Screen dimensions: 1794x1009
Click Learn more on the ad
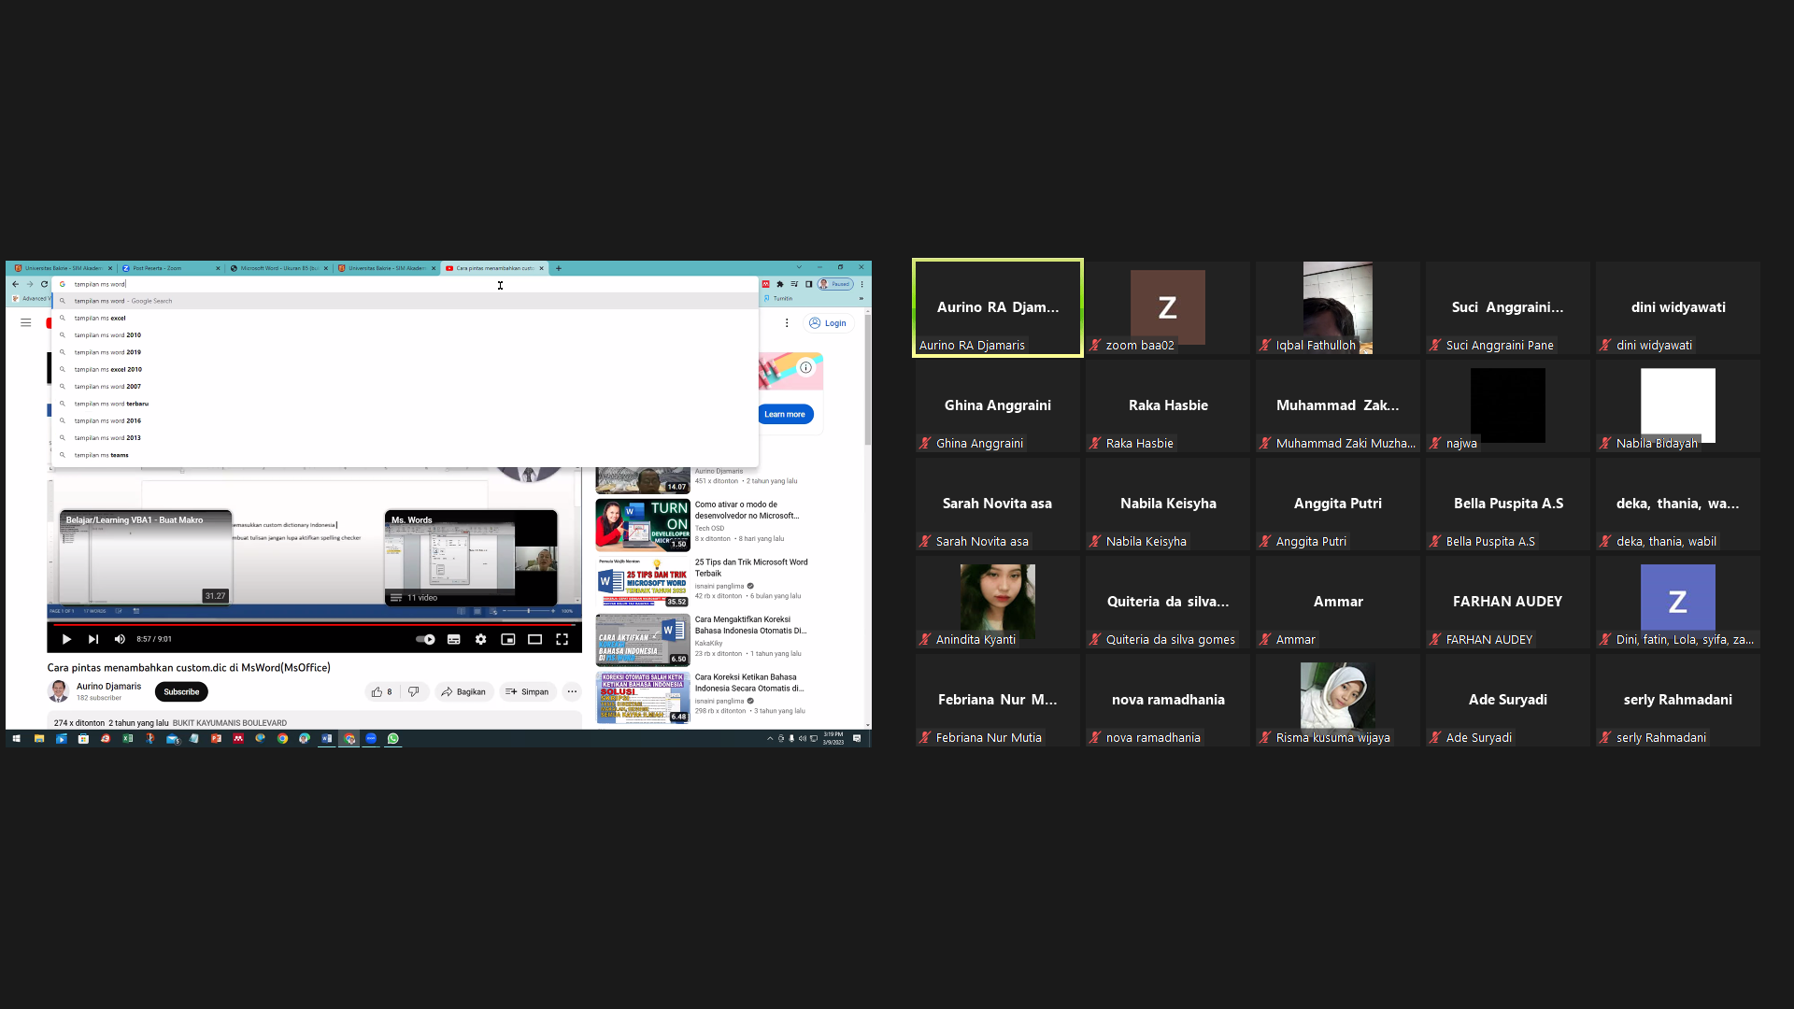point(785,414)
